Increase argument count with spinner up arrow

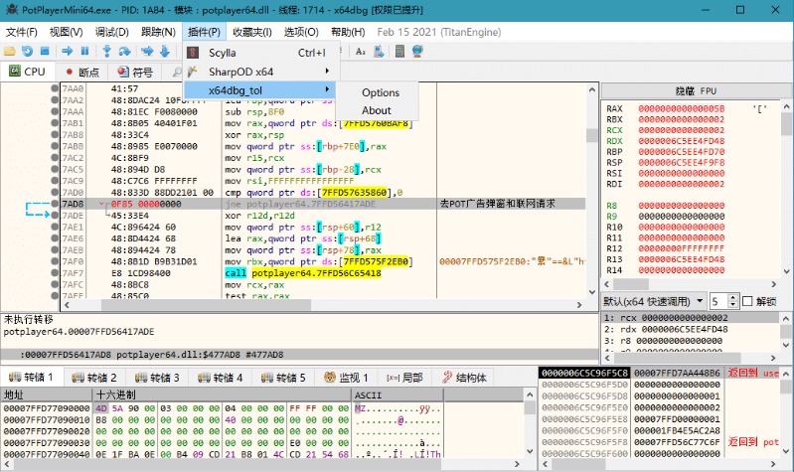(733, 296)
